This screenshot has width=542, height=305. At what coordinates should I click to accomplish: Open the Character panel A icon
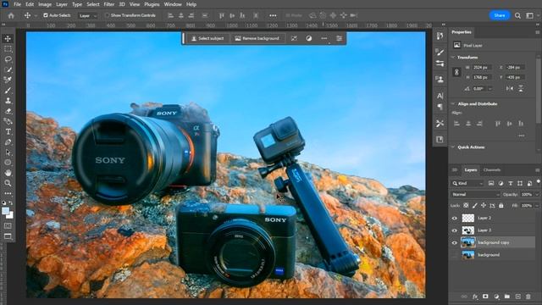(x=440, y=96)
